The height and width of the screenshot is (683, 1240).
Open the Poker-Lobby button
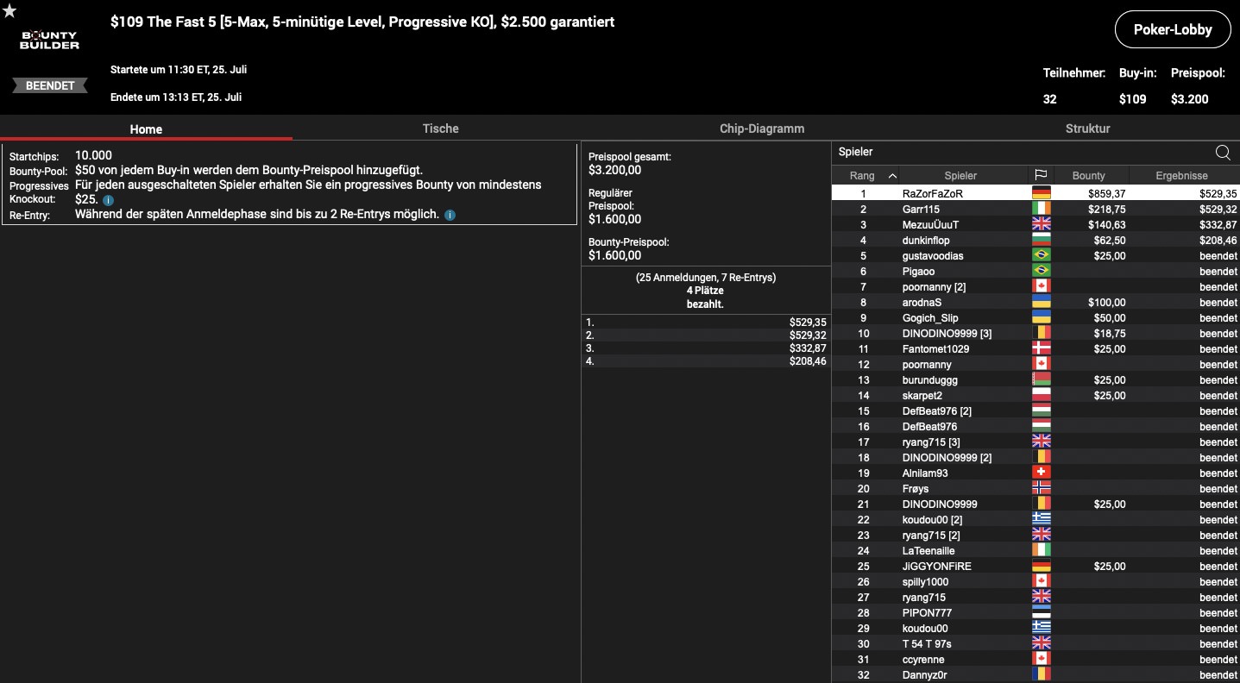coord(1172,29)
